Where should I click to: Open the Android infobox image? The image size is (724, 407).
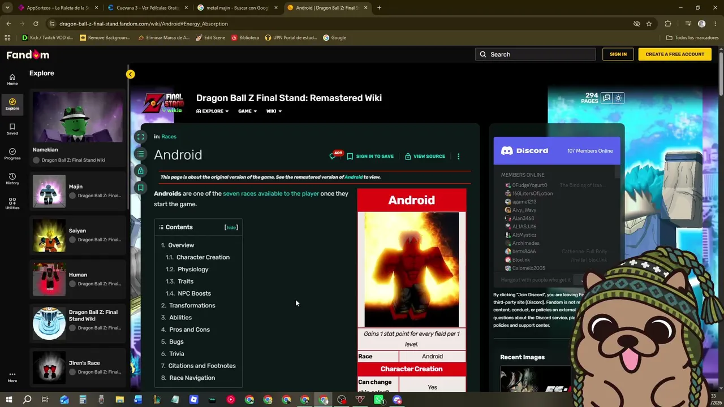coord(412,270)
